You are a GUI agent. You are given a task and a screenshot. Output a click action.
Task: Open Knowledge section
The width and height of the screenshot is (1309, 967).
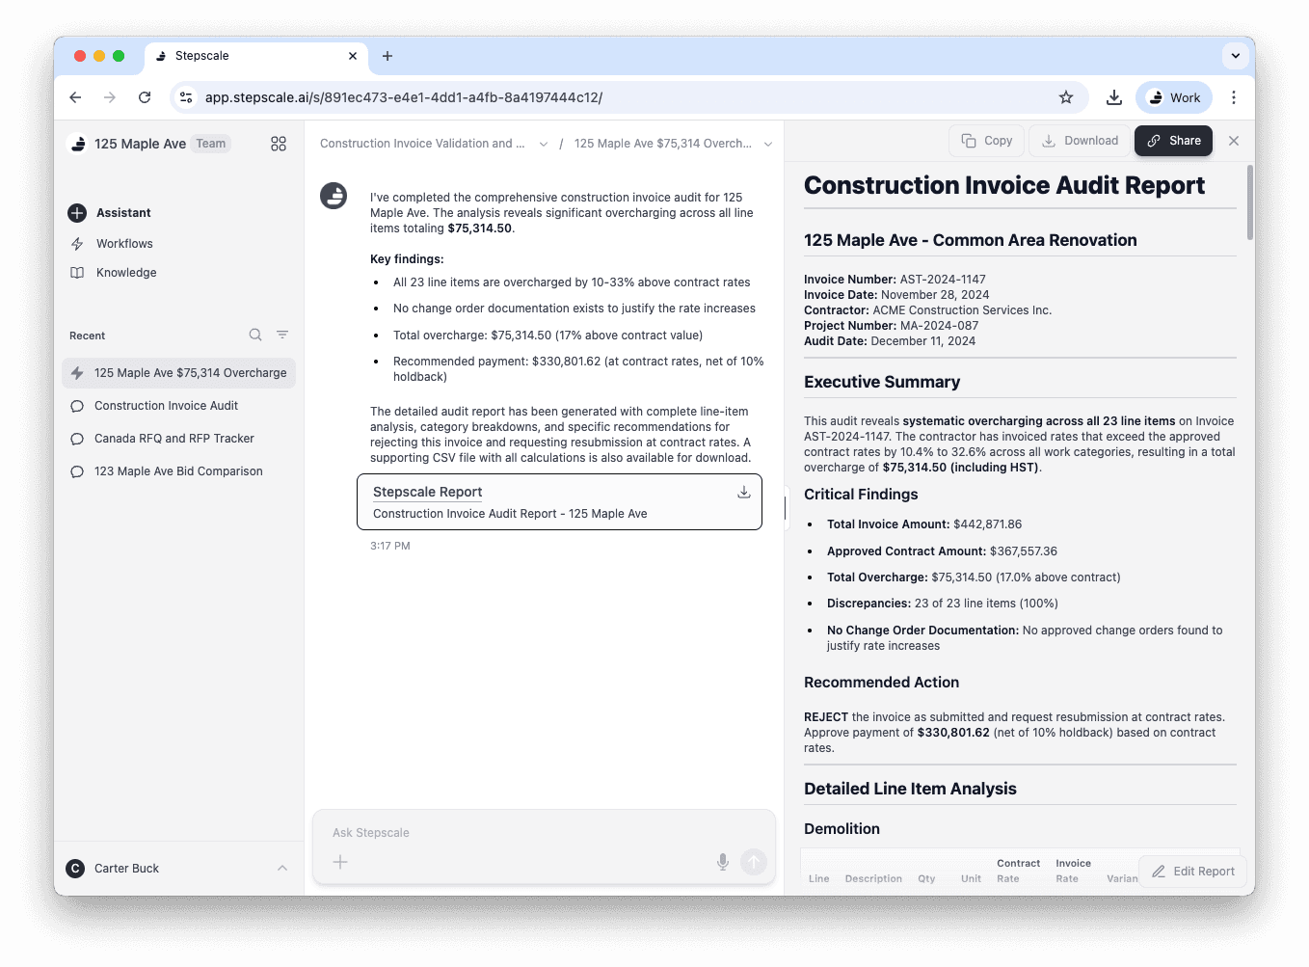126,273
